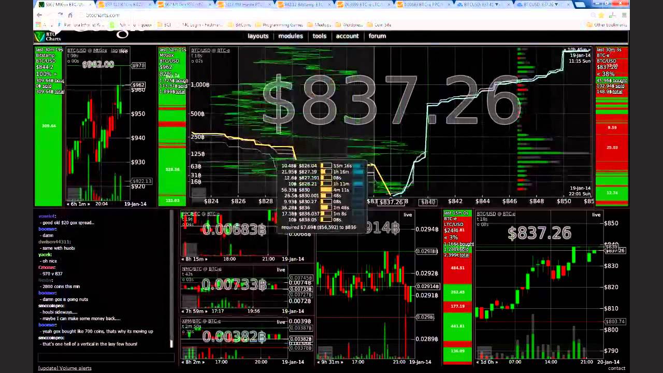The height and width of the screenshot is (373, 663).
Task: Click the BTC Charts logo
Action: coord(48,36)
